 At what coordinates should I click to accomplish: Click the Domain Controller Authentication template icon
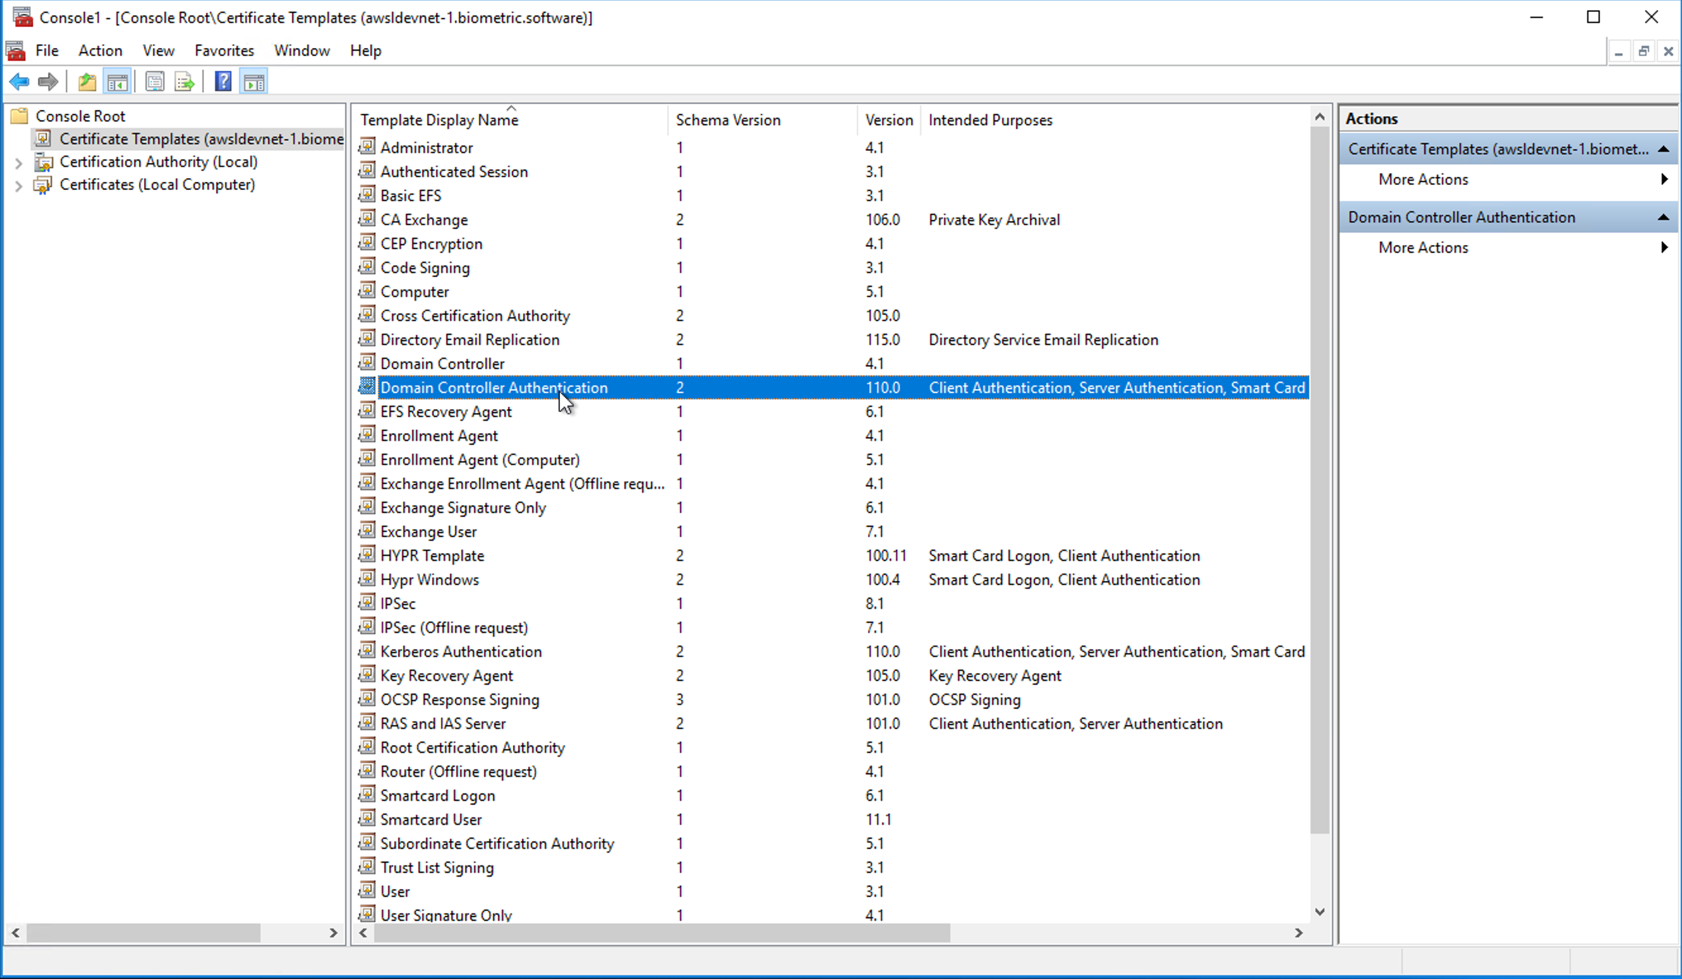[366, 387]
